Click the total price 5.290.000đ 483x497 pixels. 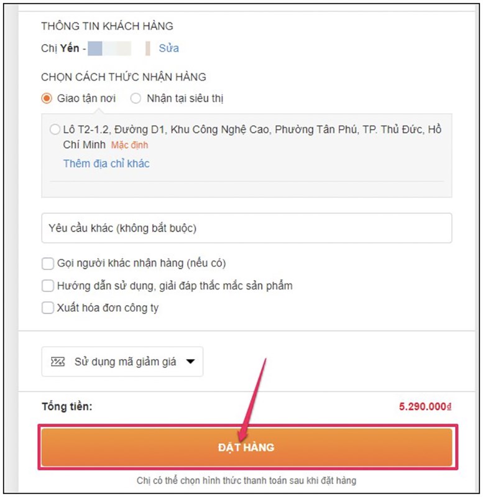point(425,407)
